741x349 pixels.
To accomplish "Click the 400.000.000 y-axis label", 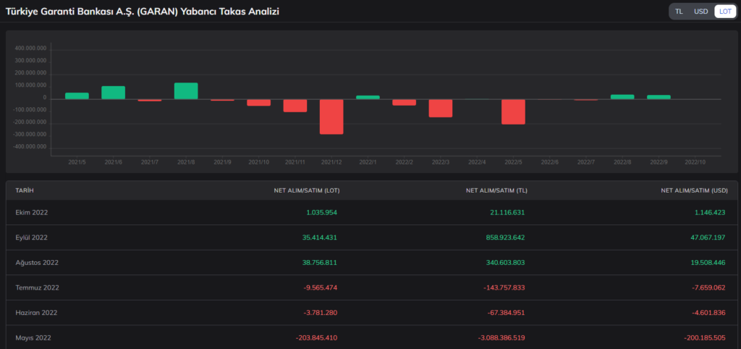I will click(x=30, y=49).
